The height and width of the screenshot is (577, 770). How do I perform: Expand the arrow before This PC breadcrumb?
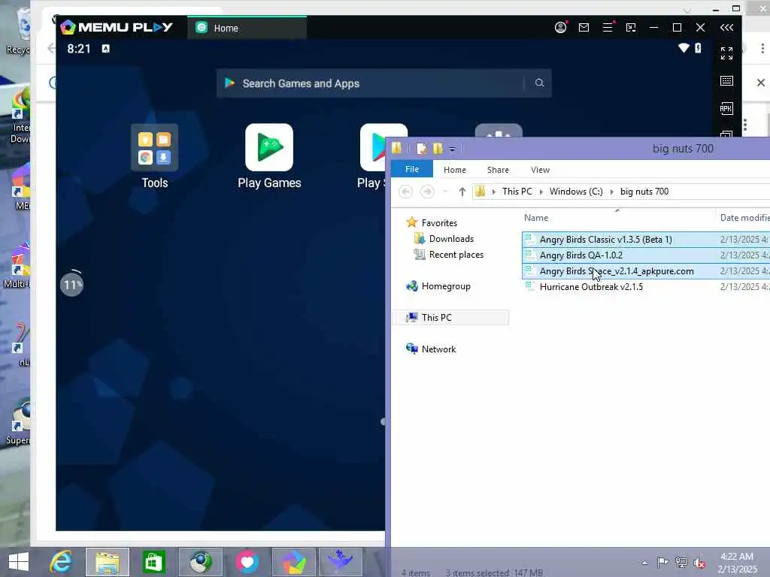click(493, 192)
